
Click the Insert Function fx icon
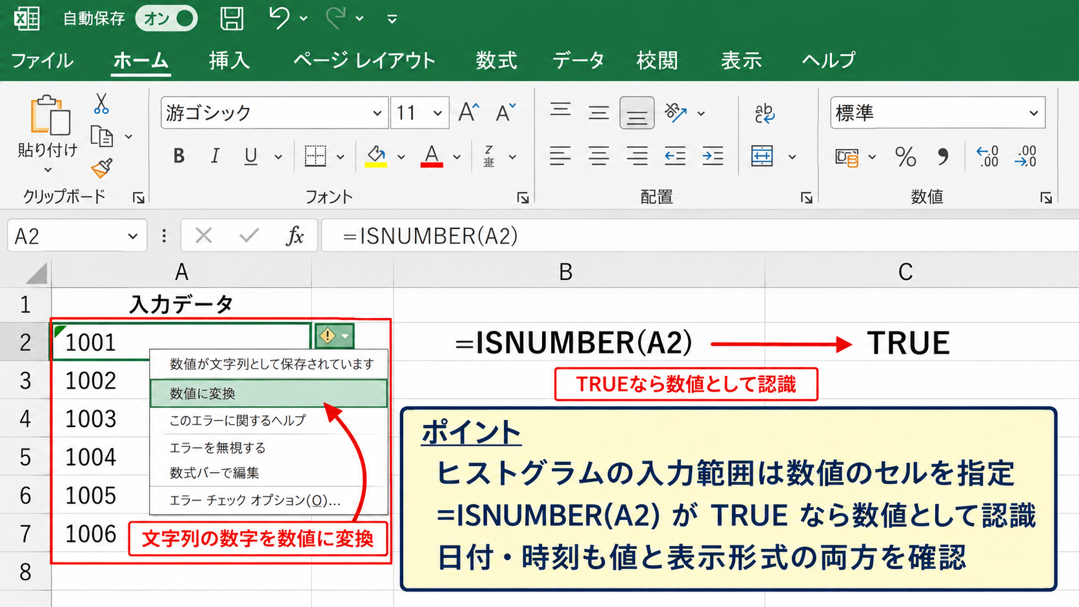pyautogui.click(x=295, y=236)
